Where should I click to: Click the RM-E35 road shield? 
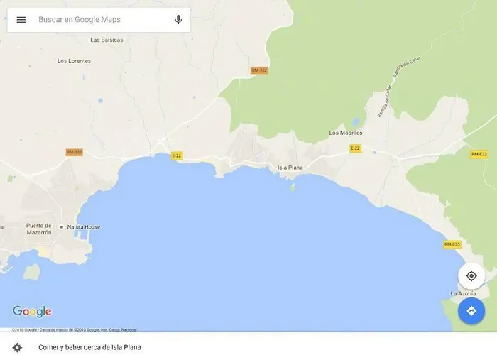[x=452, y=244]
